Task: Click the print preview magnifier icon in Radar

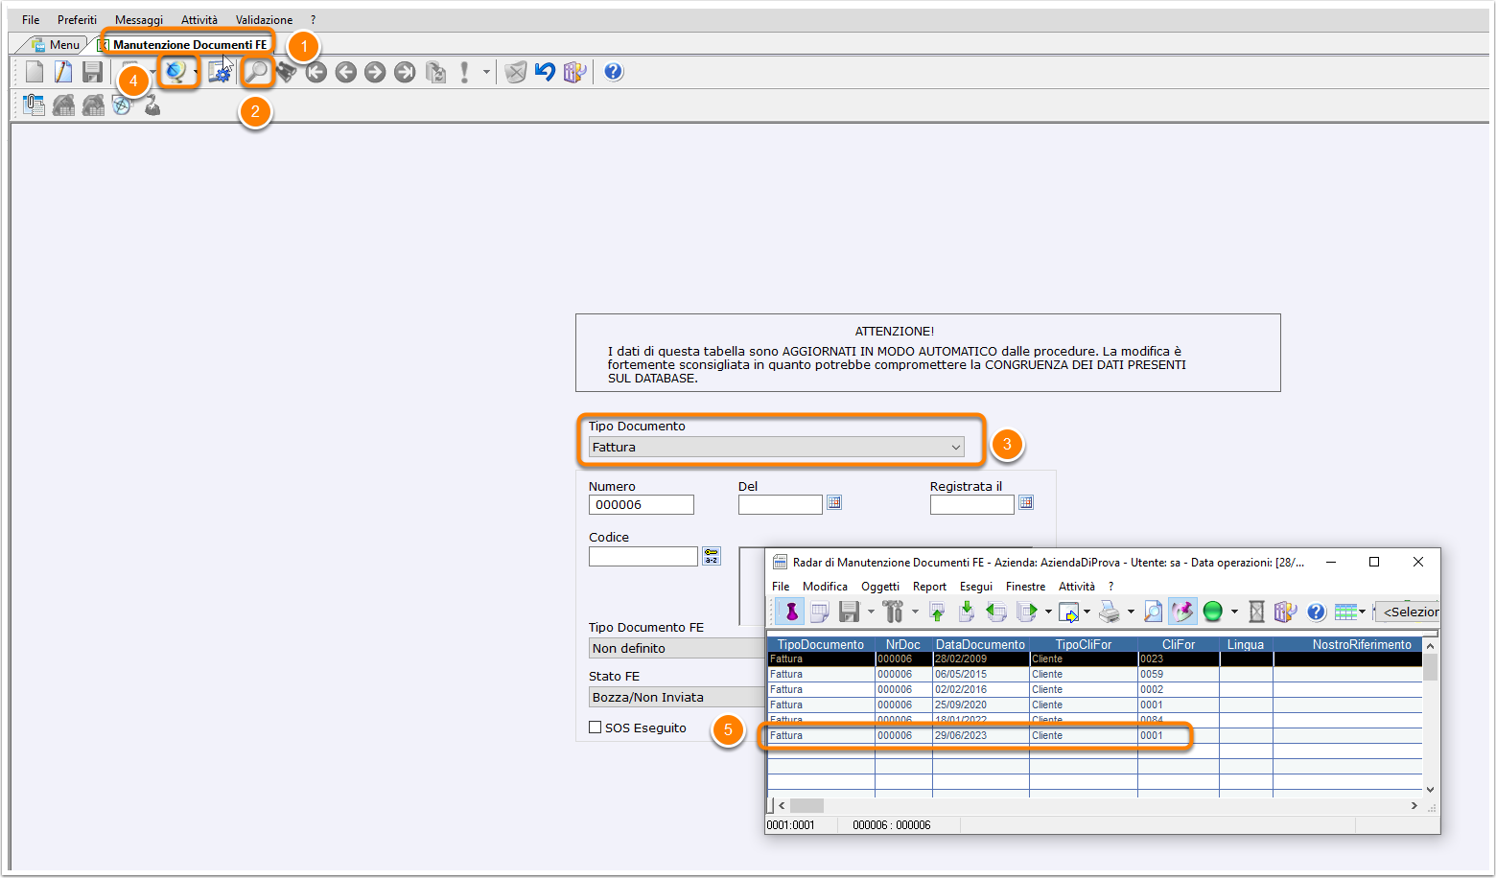Action: click(1154, 612)
